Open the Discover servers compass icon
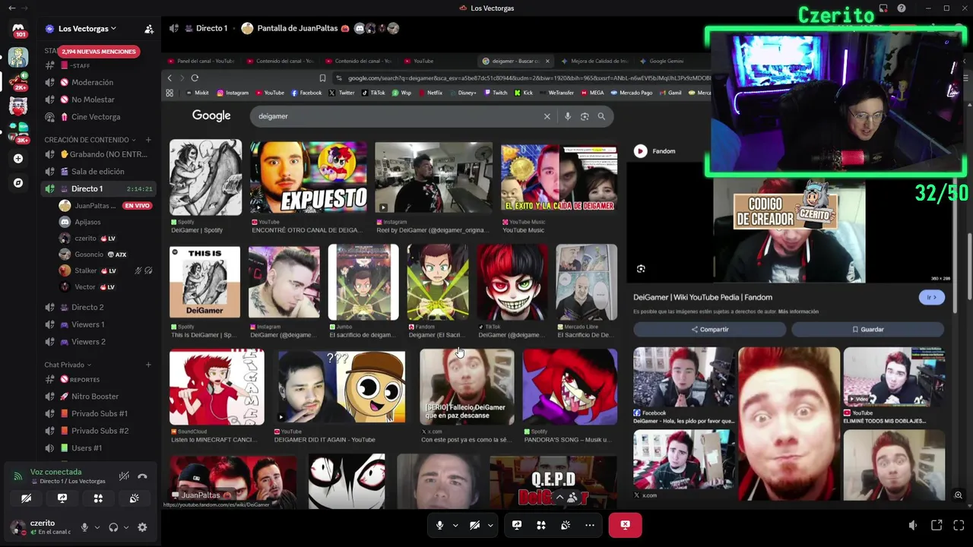The width and height of the screenshot is (973, 547). click(18, 182)
